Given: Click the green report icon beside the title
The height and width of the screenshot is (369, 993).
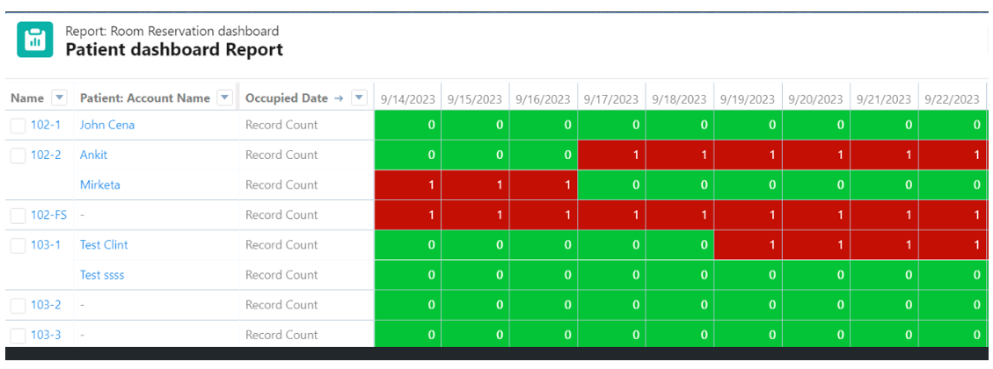Looking at the screenshot, I should point(35,40).
